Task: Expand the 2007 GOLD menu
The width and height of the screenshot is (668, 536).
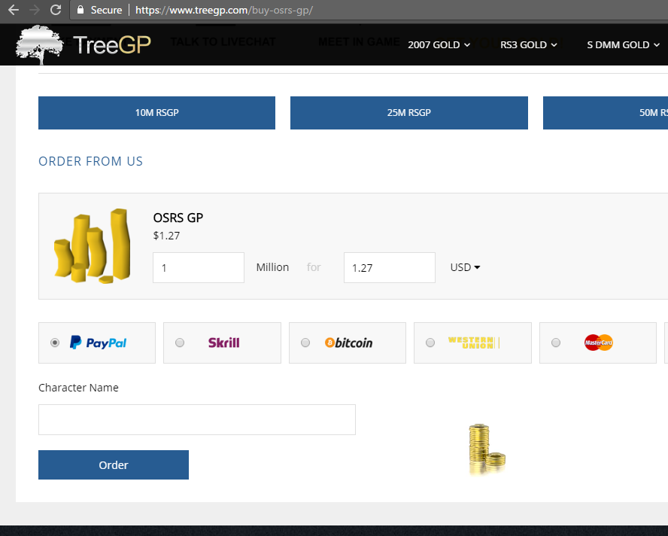Action: (439, 44)
